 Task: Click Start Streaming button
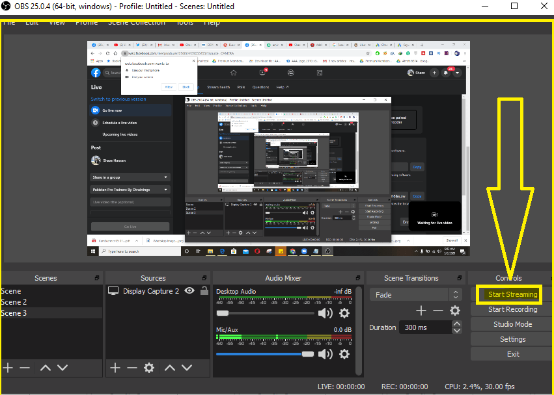click(x=512, y=294)
